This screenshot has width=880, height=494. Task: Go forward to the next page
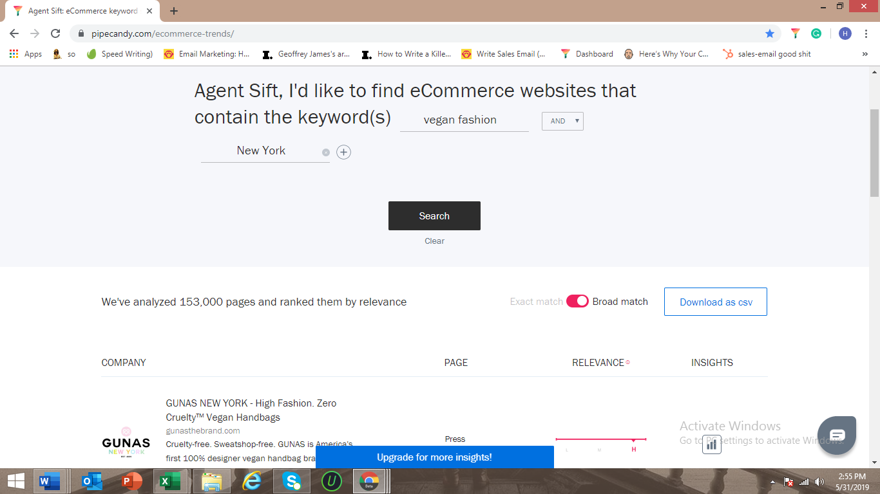click(x=35, y=33)
